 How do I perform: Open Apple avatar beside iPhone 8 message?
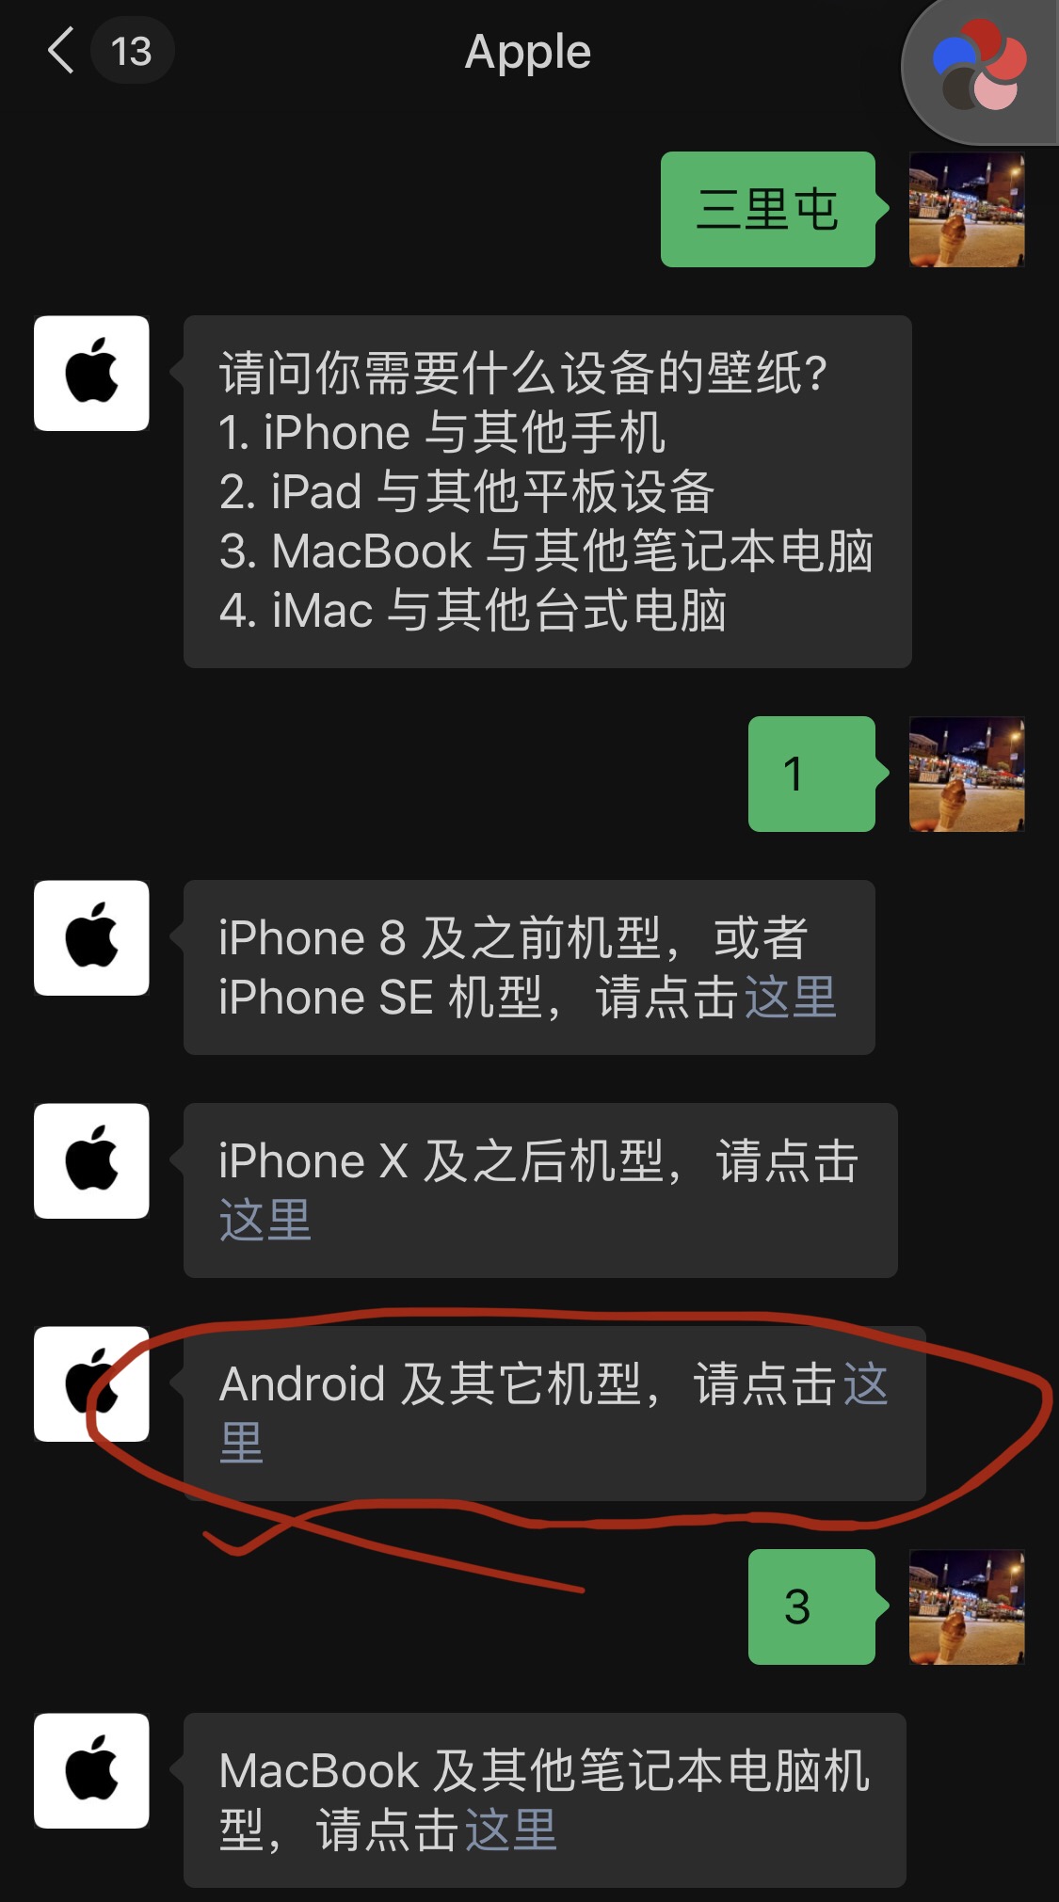tap(91, 937)
